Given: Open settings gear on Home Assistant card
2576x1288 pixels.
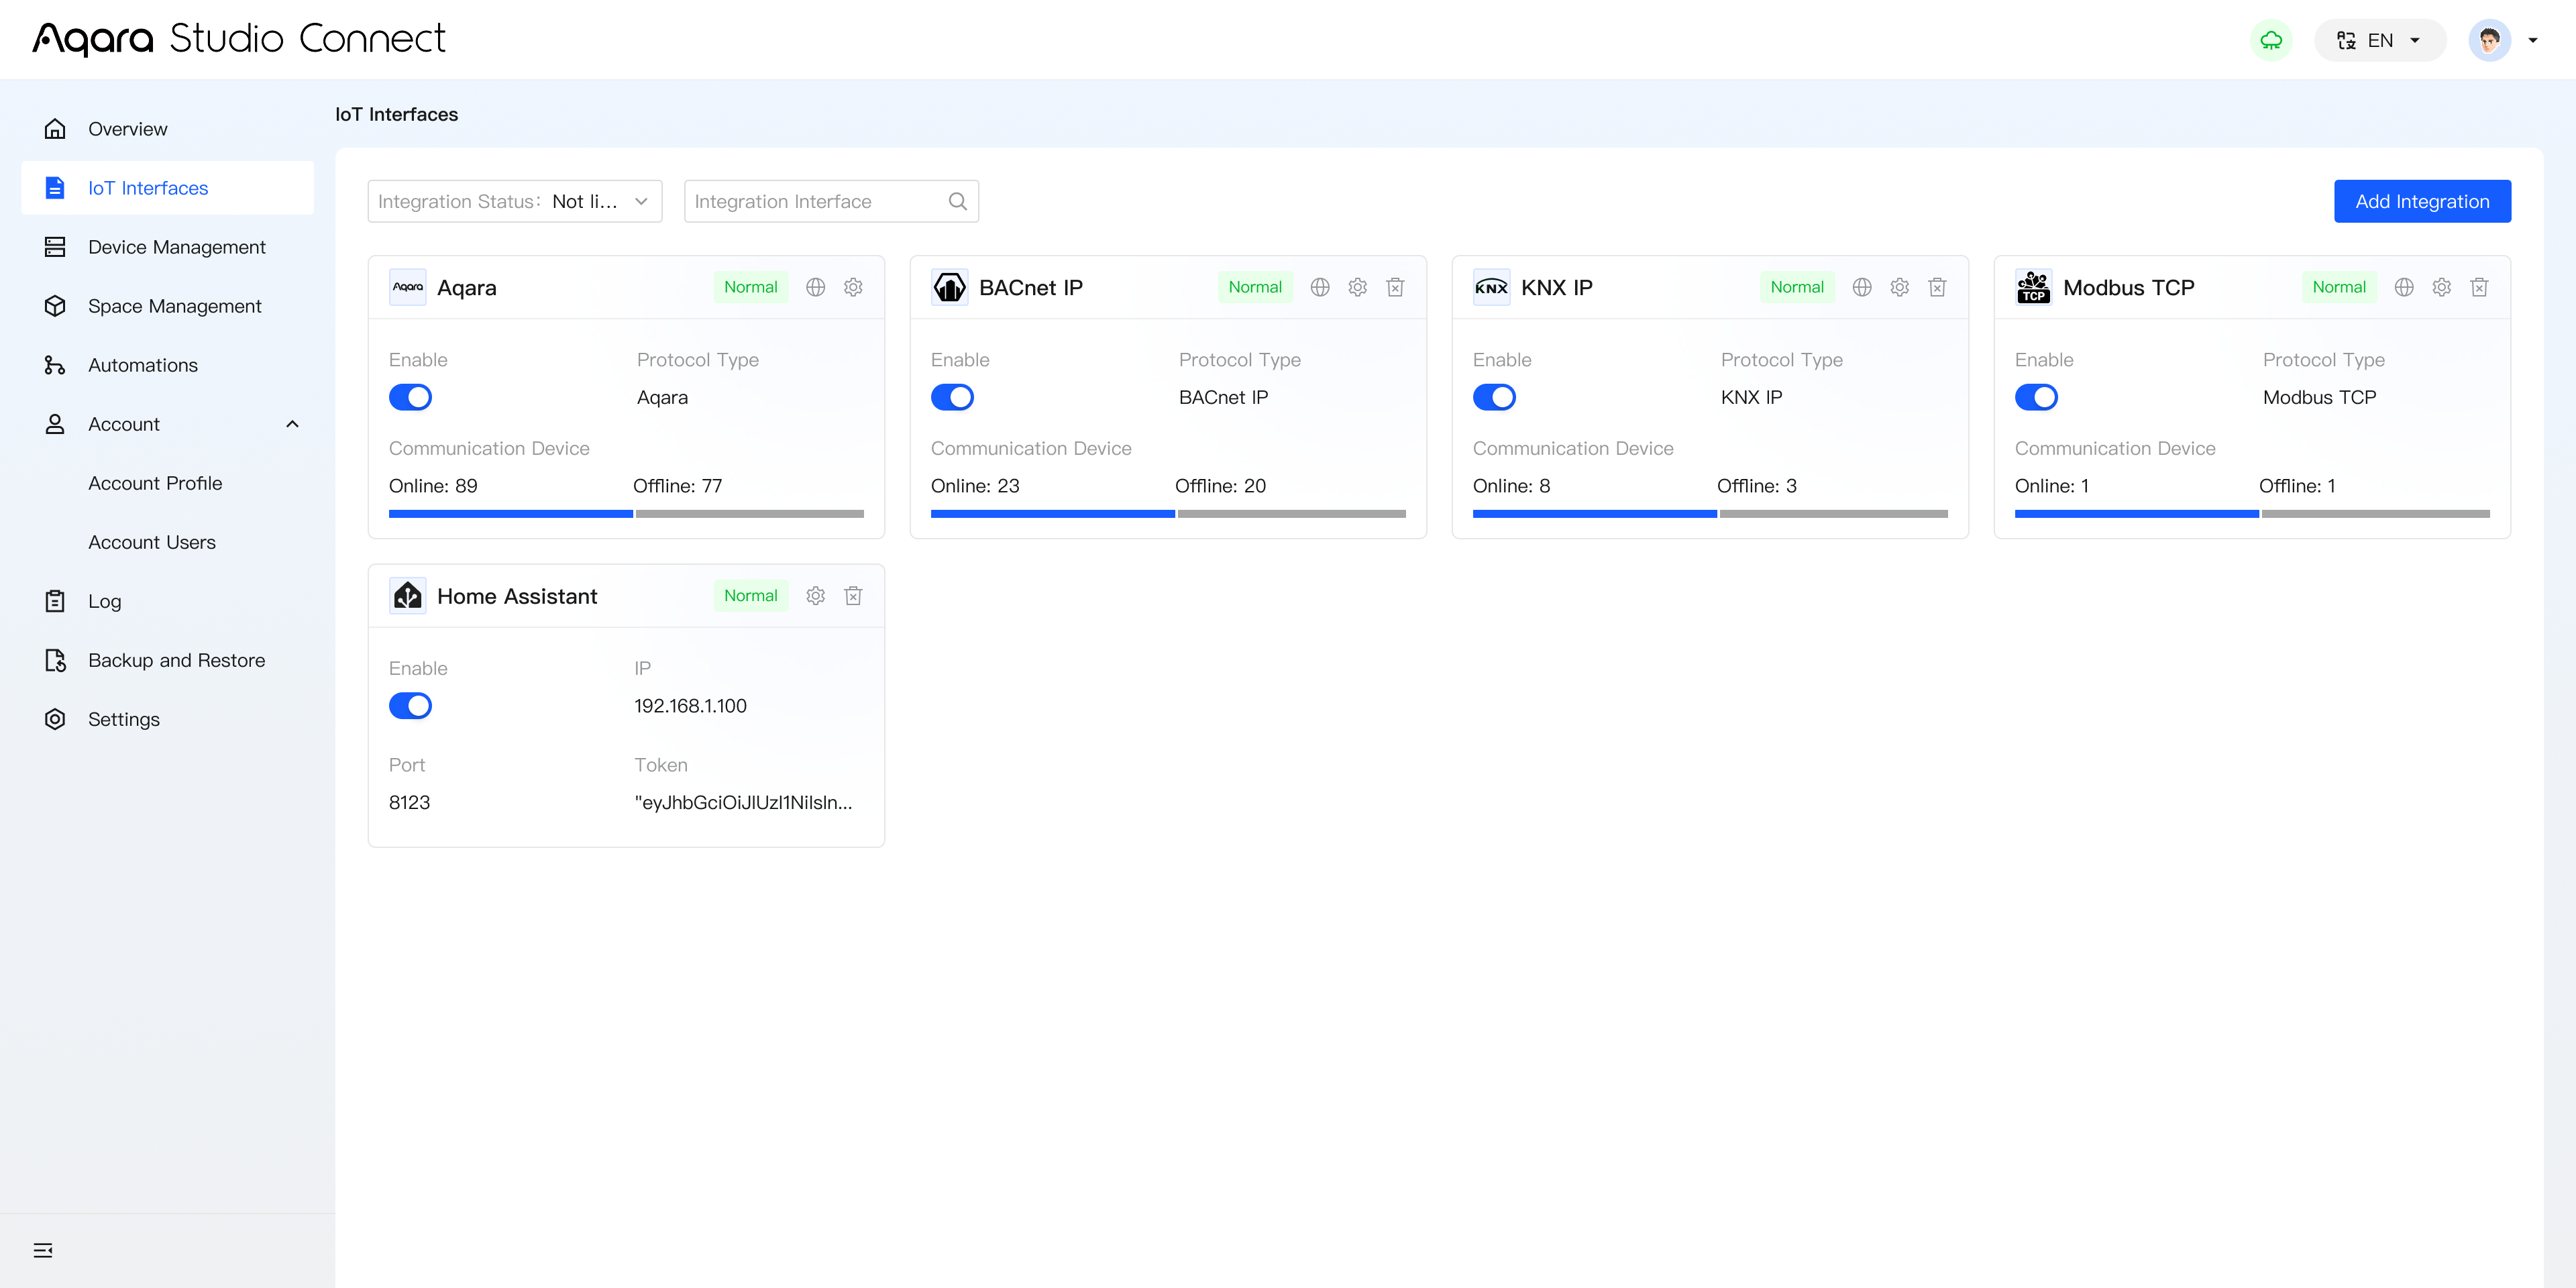Looking at the screenshot, I should [815, 596].
